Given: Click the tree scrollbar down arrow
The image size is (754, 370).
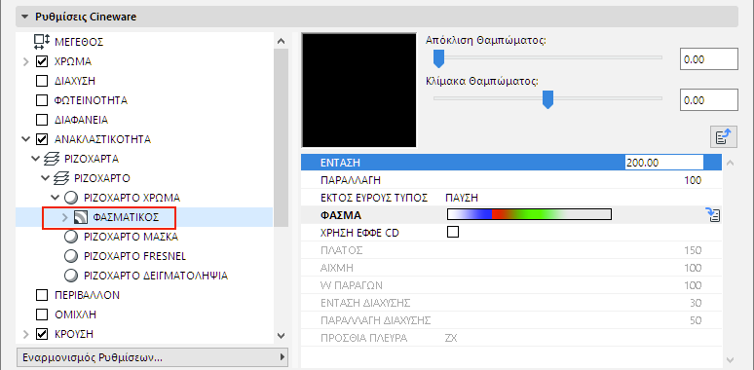Looking at the screenshot, I should [282, 335].
